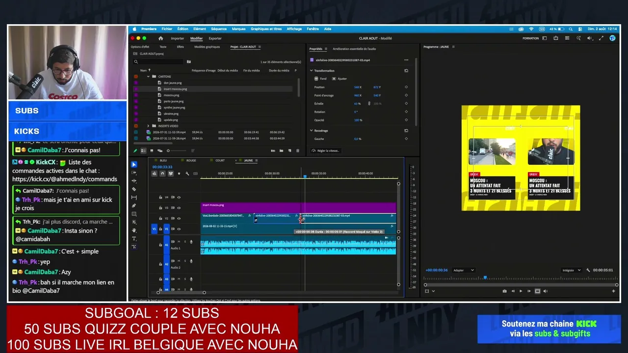Toggle the Ajuster fit option
Screen dimensions: 628x353
pos(340,78)
